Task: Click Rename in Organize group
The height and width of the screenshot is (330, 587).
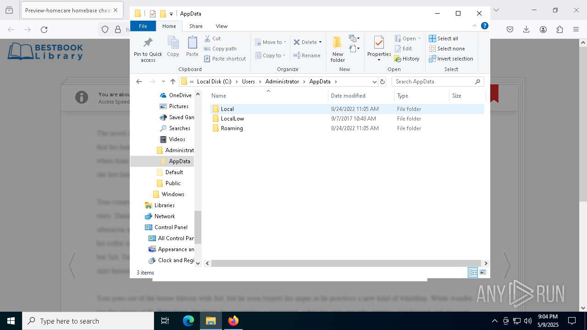Action: [307, 55]
